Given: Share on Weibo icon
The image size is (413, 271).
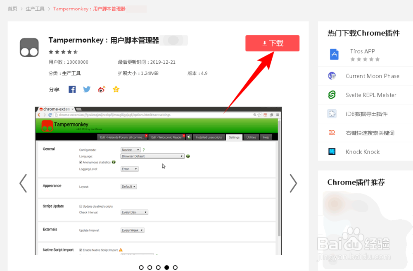Looking at the screenshot, I should (x=102, y=89).
